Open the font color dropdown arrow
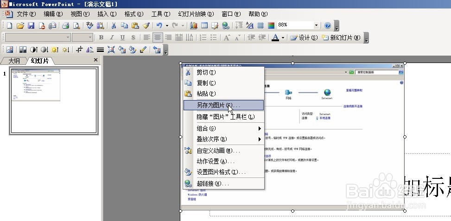The image size is (451, 221). [283, 38]
